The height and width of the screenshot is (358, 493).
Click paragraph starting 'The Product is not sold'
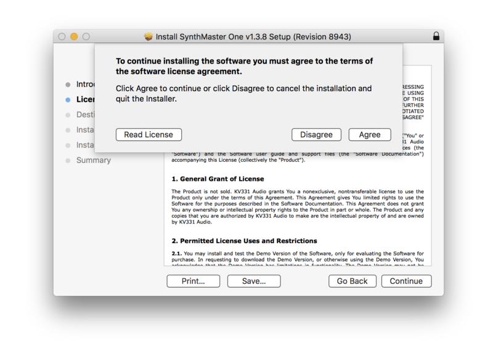298,207
